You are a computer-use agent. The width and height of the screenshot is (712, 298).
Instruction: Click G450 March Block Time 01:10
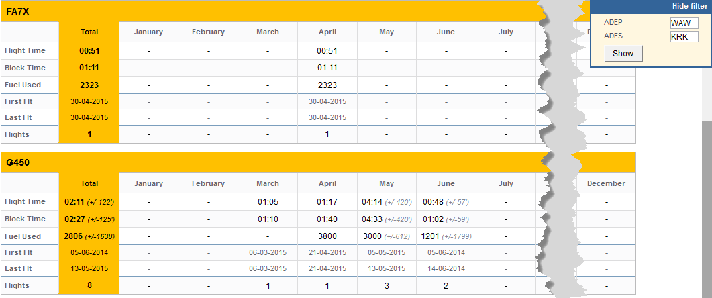268,219
